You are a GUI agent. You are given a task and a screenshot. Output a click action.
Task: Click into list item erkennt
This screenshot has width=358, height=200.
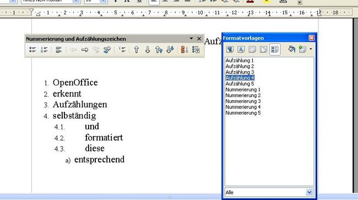tap(67, 94)
